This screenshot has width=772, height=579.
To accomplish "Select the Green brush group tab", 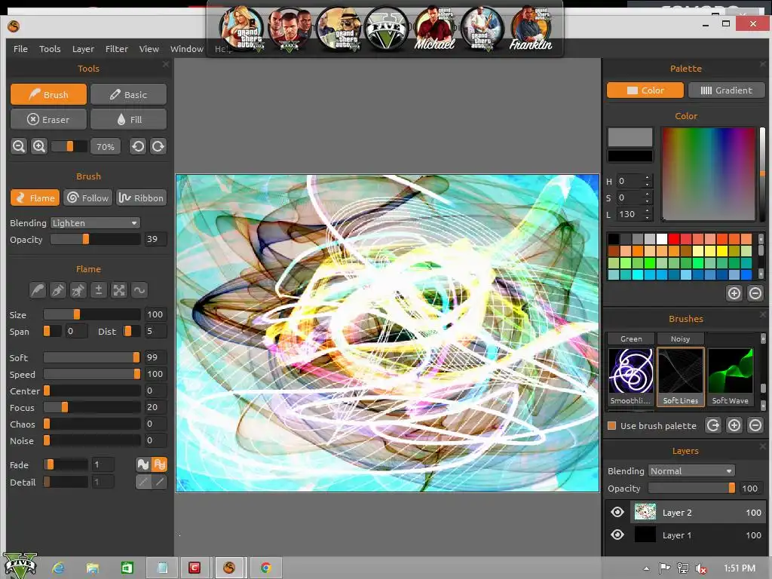I will (631, 339).
